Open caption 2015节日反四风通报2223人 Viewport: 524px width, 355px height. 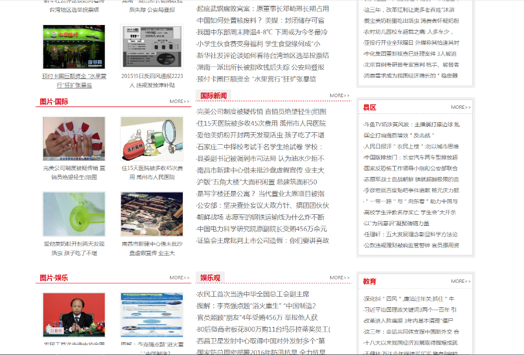coord(152,81)
